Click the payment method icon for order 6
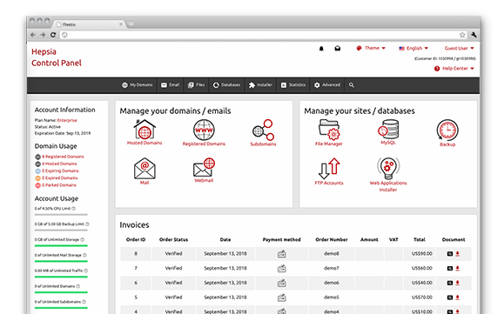Screen dimensions: 504x314 [281, 284]
